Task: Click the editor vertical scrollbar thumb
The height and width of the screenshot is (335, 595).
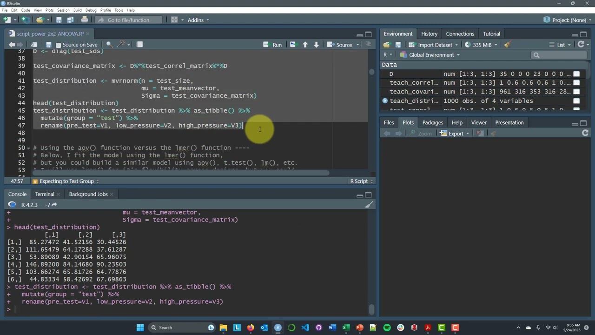Action: point(371,72)
